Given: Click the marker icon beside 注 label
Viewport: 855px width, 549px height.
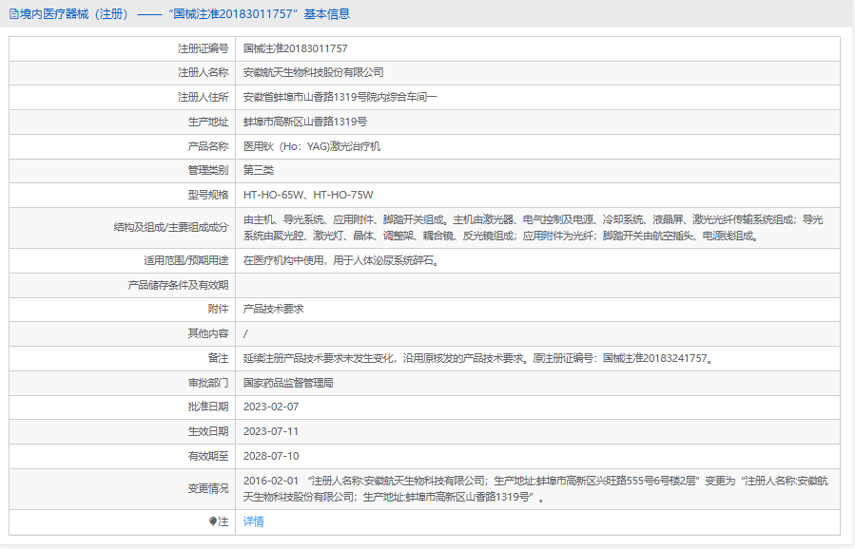Looking at the screenshot, I should 212,521.
